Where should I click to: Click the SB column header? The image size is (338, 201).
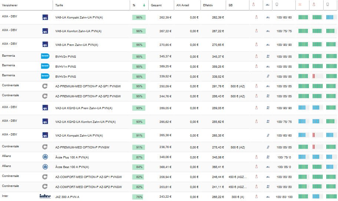coord(231,5)
